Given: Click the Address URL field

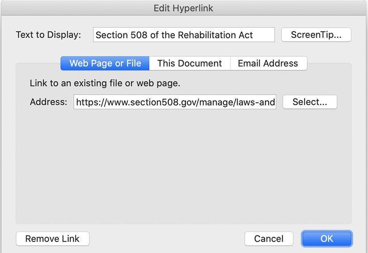Looking at the screenshot, I should 175,102.
